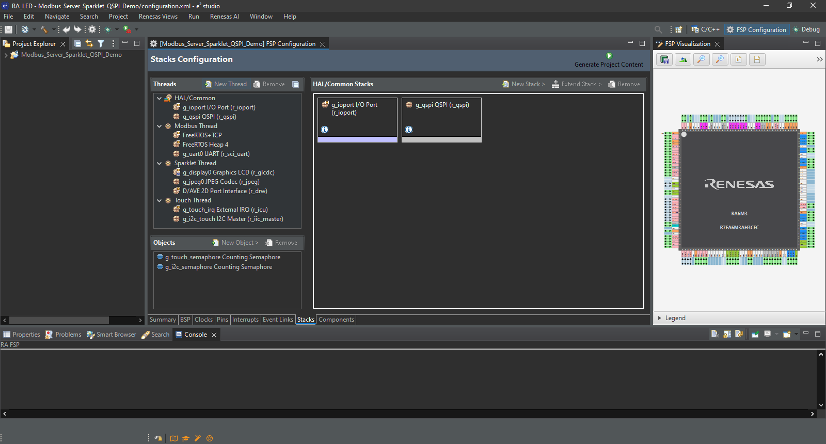Zoom out in the FSP Visualization toolbar

701,59
